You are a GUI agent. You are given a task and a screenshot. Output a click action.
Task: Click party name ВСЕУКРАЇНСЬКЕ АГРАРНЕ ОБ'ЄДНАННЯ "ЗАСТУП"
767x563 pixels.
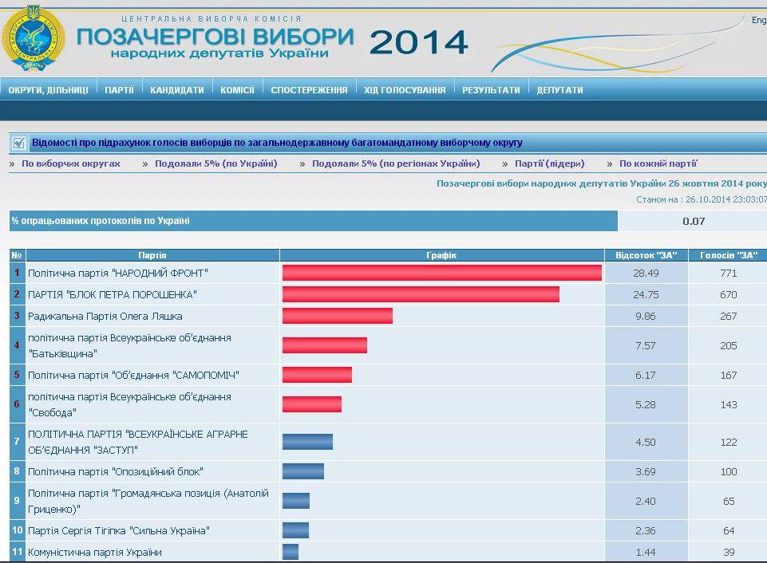[138, 442]
